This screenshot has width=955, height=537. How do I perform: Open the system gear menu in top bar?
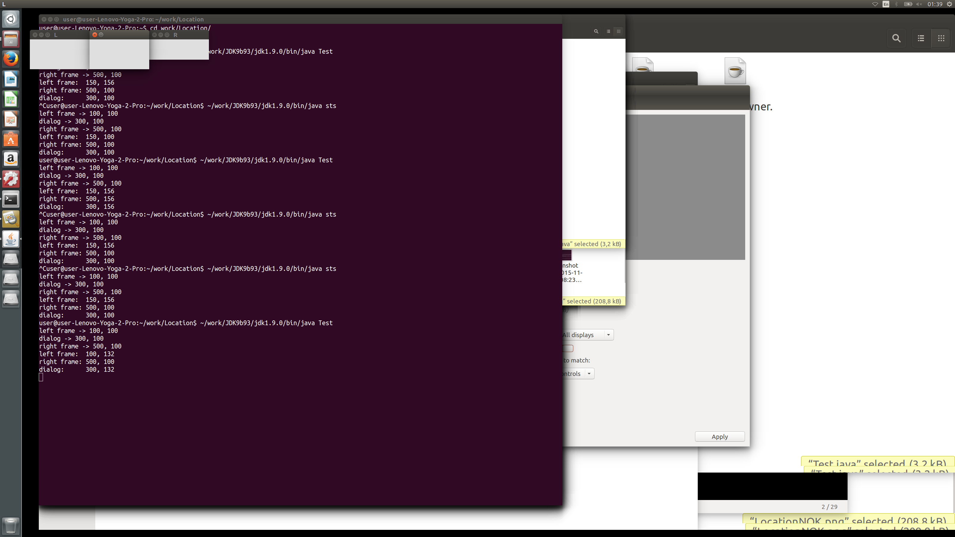point(949,4)
